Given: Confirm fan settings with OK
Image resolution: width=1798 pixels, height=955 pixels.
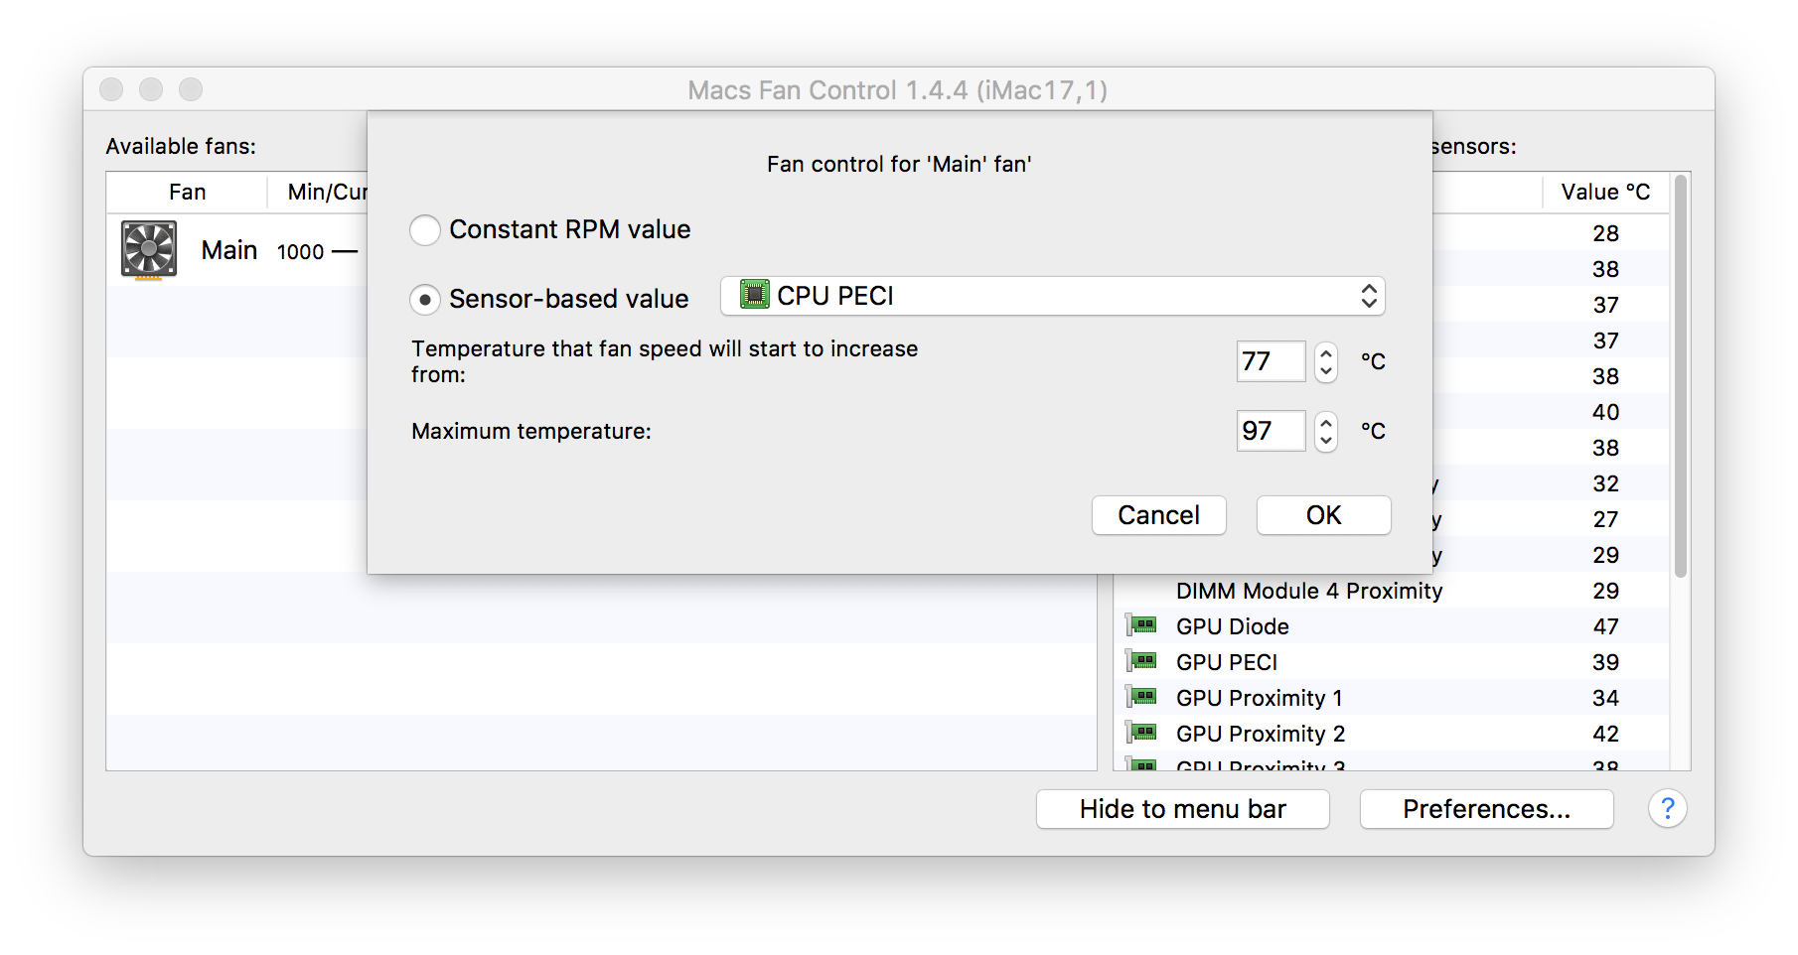Looking at the screenshot, I should point(1324,515).
